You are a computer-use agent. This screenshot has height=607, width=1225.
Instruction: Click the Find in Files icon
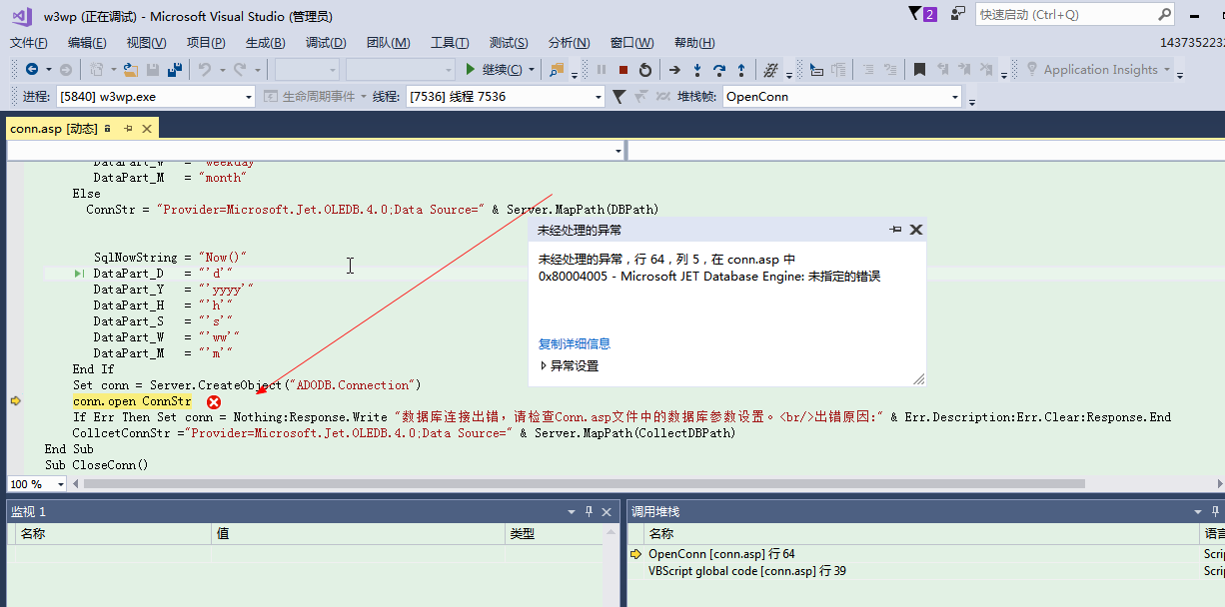point(557,70)
